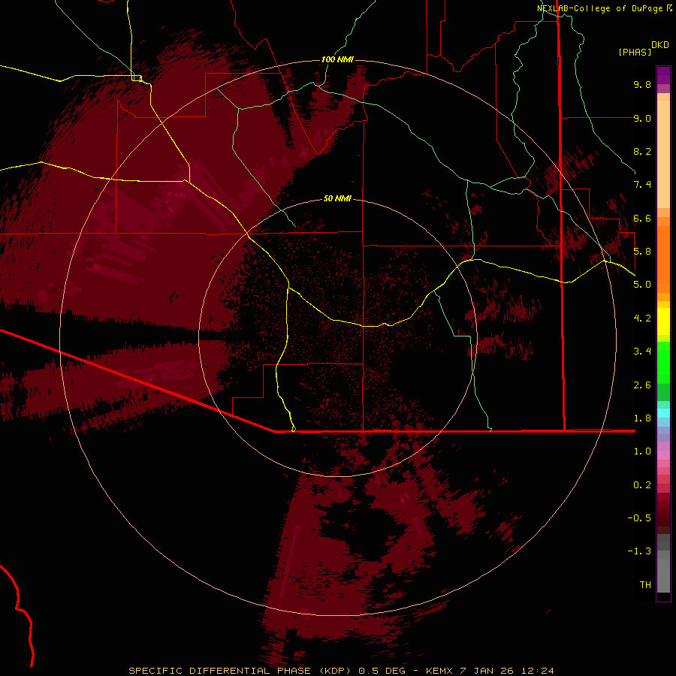Click the cyan segment of the color bar
The height and width of the screenshot is (676, 676).
coord(663,413)
